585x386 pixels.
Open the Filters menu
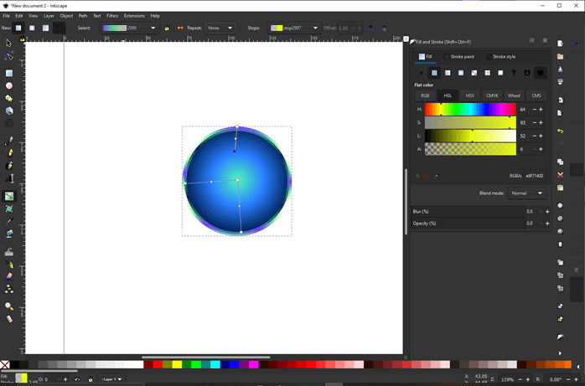(x=112, y=16)
